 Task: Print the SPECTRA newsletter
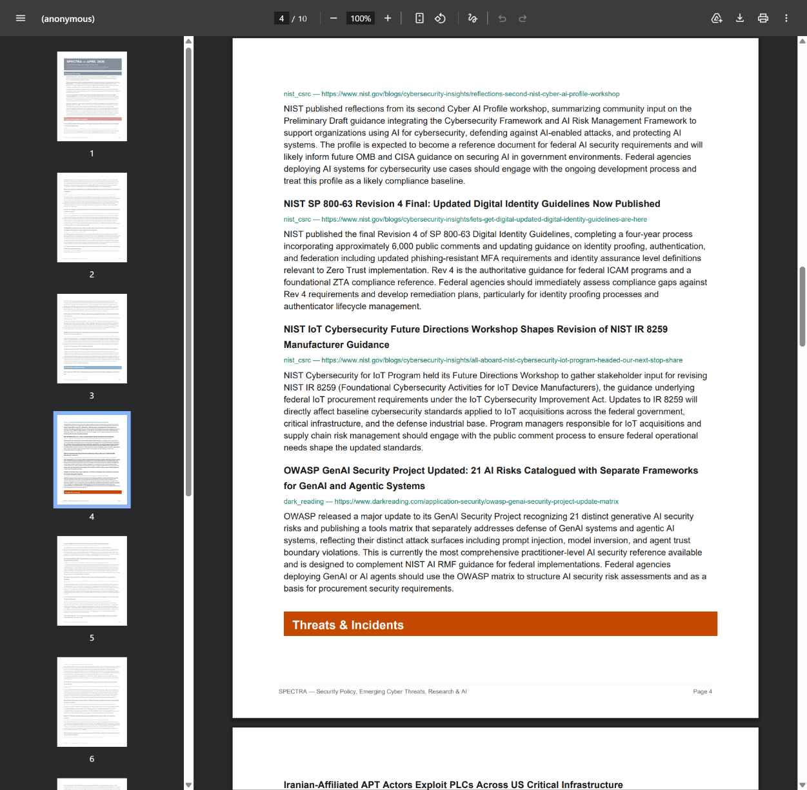click(x=762, y=18)
